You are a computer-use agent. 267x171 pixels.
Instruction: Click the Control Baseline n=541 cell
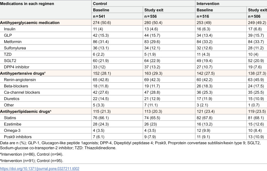[x=99, y=16]
